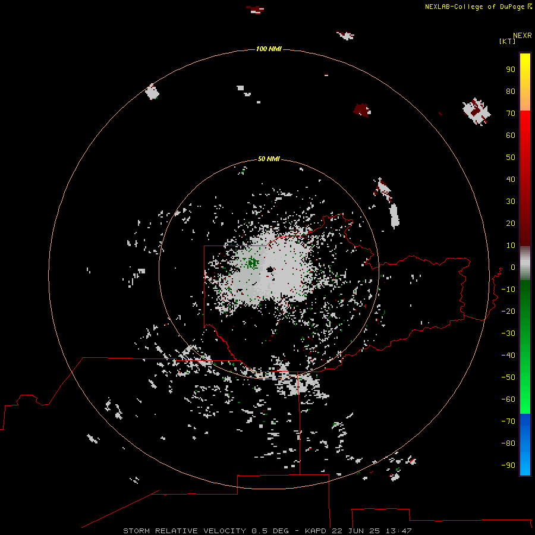Click the 30 knot scale label
This screenshot has height=535, width=535.
pos(511,202)
